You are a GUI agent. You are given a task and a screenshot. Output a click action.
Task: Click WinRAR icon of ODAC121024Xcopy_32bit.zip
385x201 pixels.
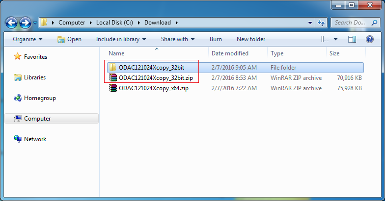click(113, 77)
